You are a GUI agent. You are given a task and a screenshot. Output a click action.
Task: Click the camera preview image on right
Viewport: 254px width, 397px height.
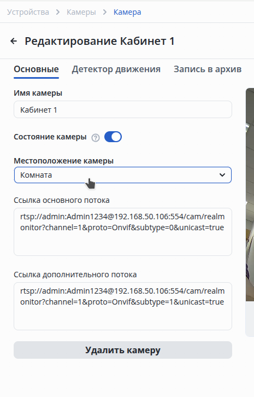pyautogui.click(x=250, y=195)
